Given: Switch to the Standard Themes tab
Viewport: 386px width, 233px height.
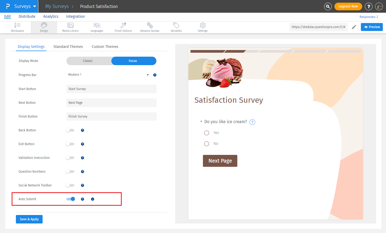Looking at the screenshot, I should click(x=68, y=47).
